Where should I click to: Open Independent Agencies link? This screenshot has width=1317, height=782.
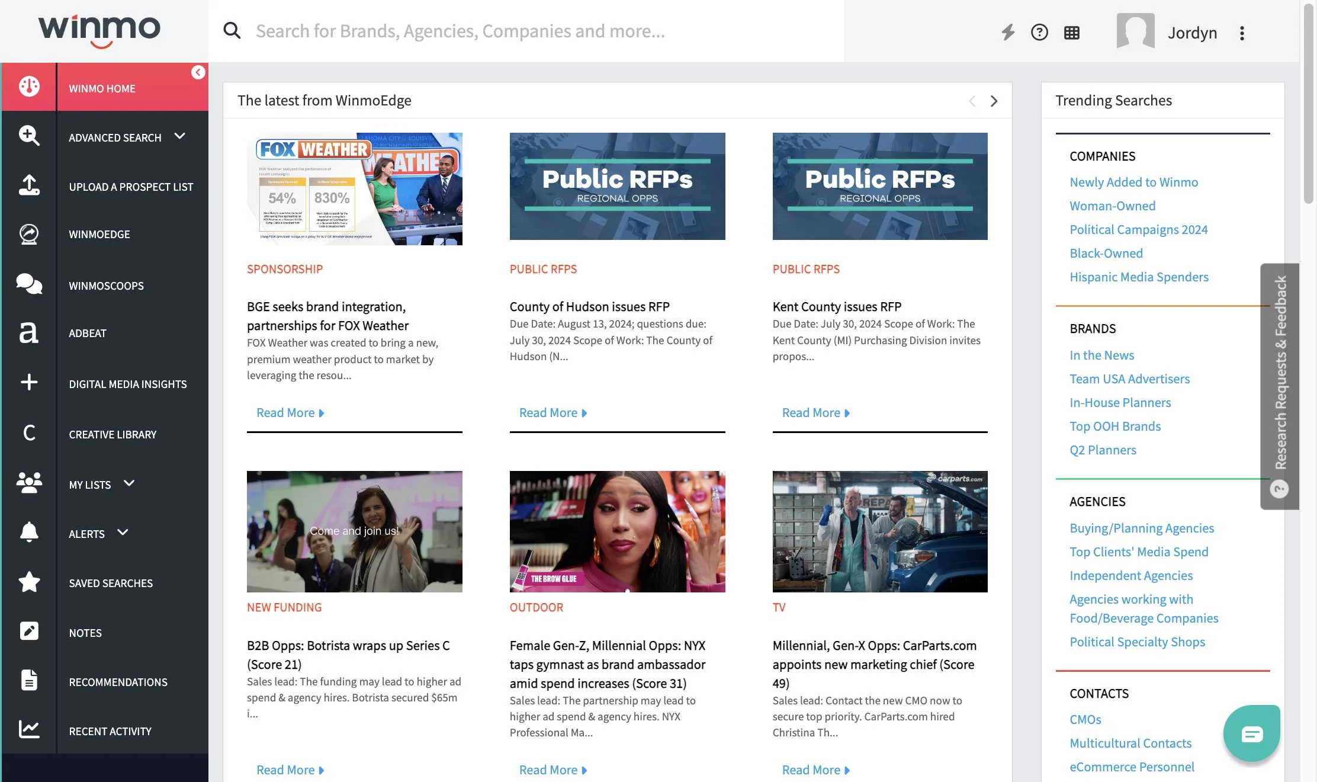tap(1131, 576)
